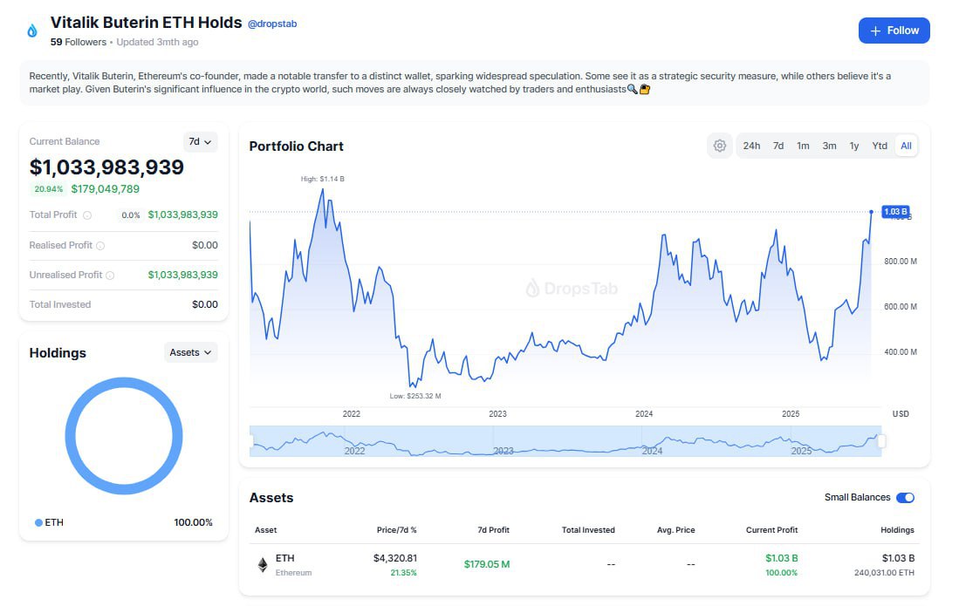Click the chart navigator mini timeline
The image size is (959, 606).
click(565, 441)
